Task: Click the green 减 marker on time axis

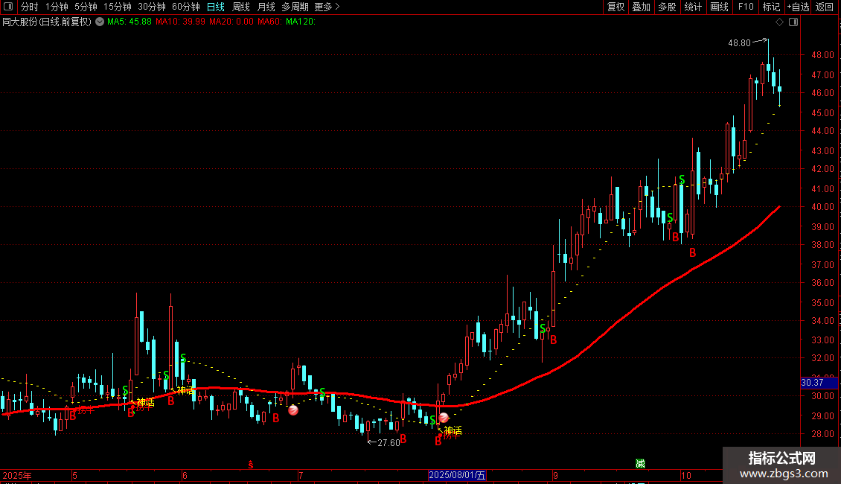Action: coord(640,464)
